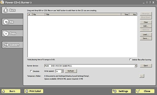Toggle the Simulate checkbox
The width and height of the screenshot is (157, 95).
click(x=31, y=71)
